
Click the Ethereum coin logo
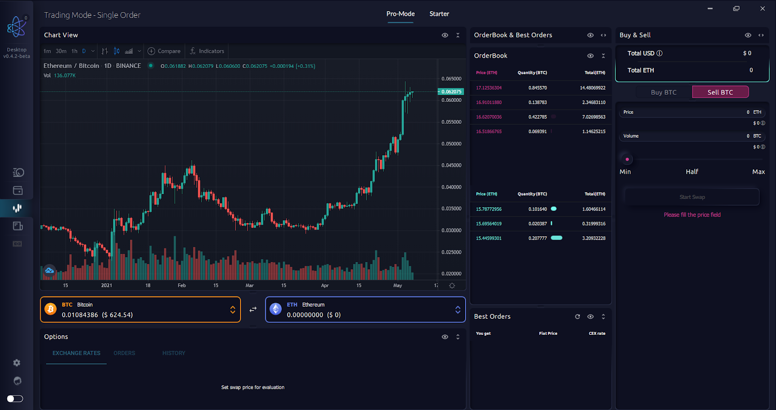click(275, 309)
